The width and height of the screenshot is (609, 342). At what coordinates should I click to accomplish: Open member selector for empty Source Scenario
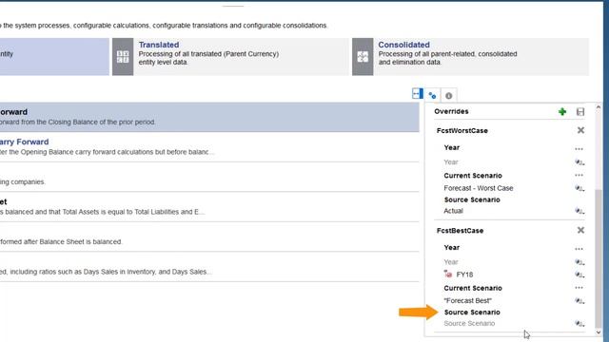point(580,323)
